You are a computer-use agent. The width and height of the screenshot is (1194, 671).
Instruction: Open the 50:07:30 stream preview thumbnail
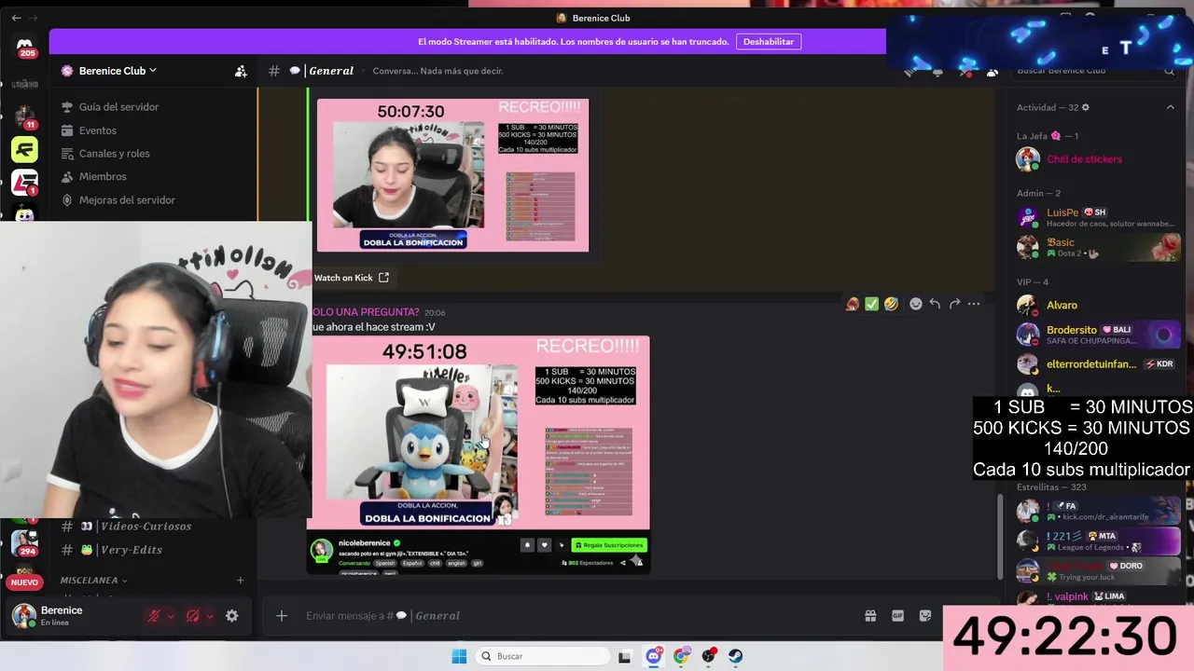(452, 175)
